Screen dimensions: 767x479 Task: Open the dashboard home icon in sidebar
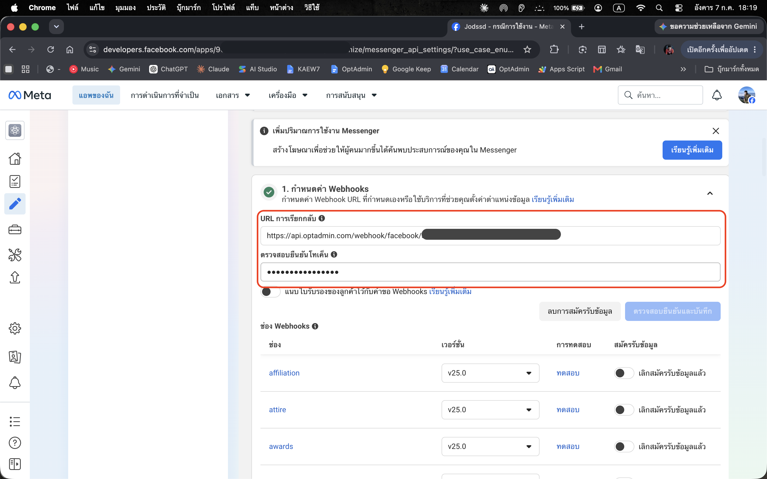pos(15,158)
